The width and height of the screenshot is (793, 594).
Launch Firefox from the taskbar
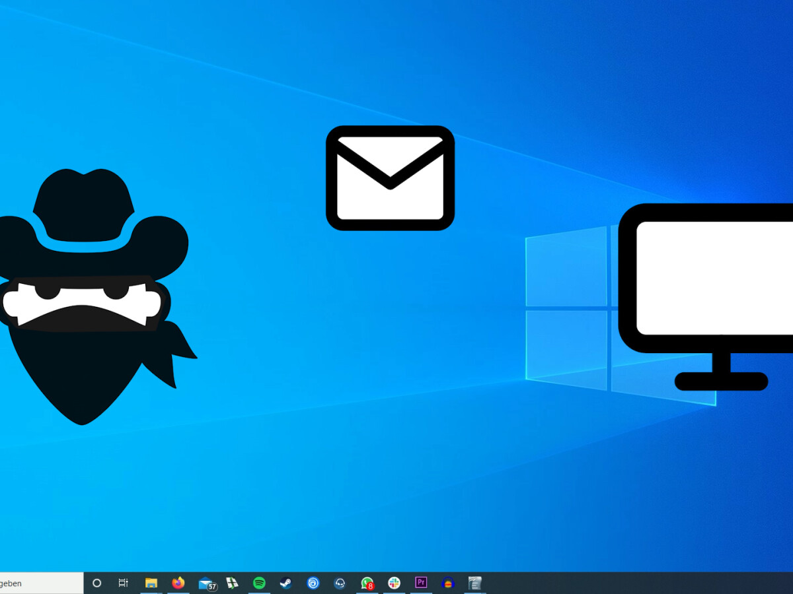point(178,583)
